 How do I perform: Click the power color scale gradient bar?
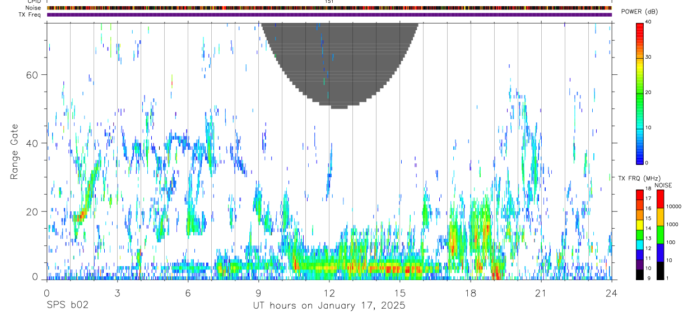640,93
